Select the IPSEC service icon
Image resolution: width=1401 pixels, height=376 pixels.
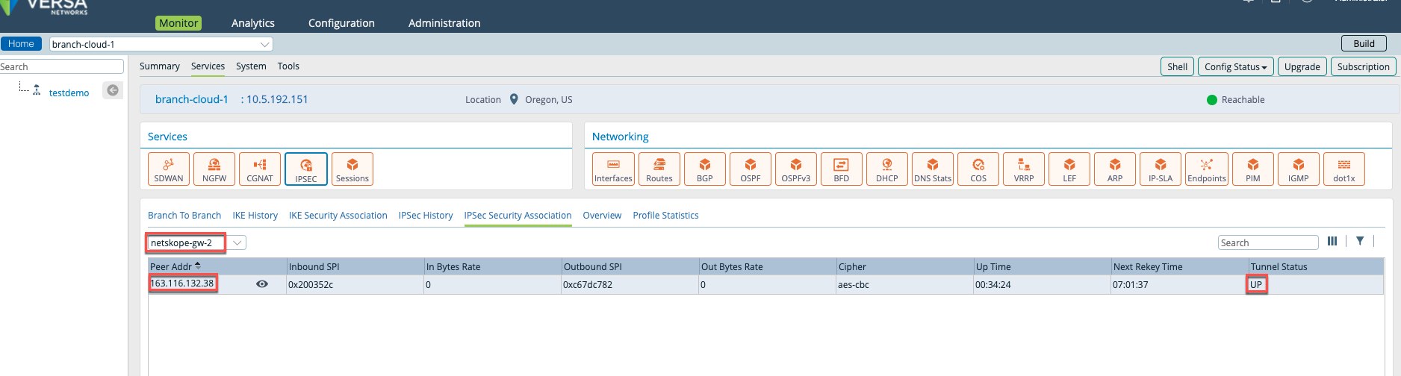point(306,169)
